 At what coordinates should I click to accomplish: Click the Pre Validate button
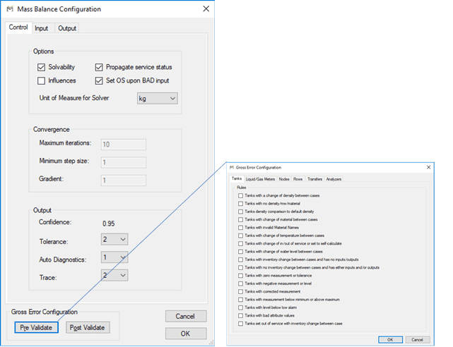[36, 328]
